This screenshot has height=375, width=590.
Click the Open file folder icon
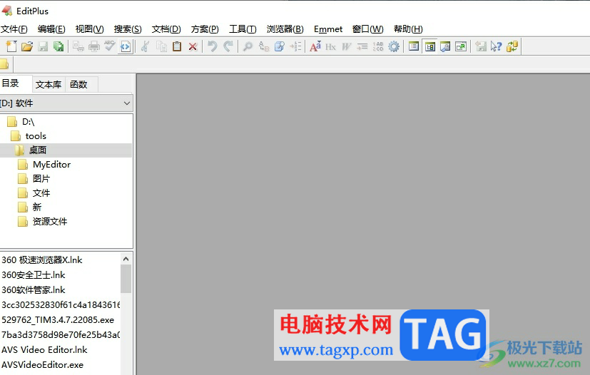click(27, 46)
